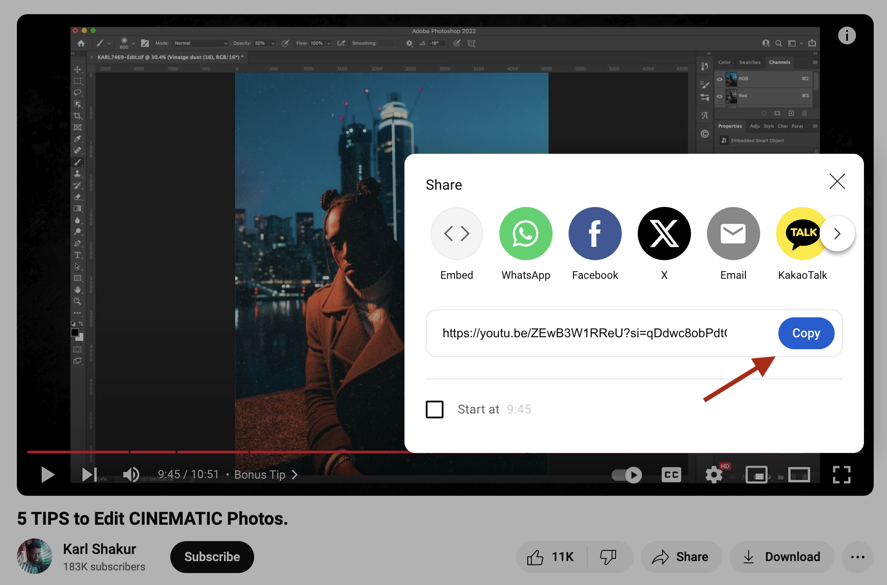This screenshot has height=585, width=887.
Task: Click the Embed share icon
Action: 456,234
